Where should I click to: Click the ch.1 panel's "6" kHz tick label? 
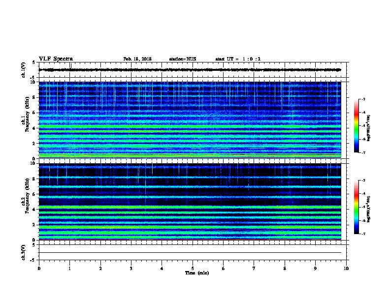click(34, 113)
